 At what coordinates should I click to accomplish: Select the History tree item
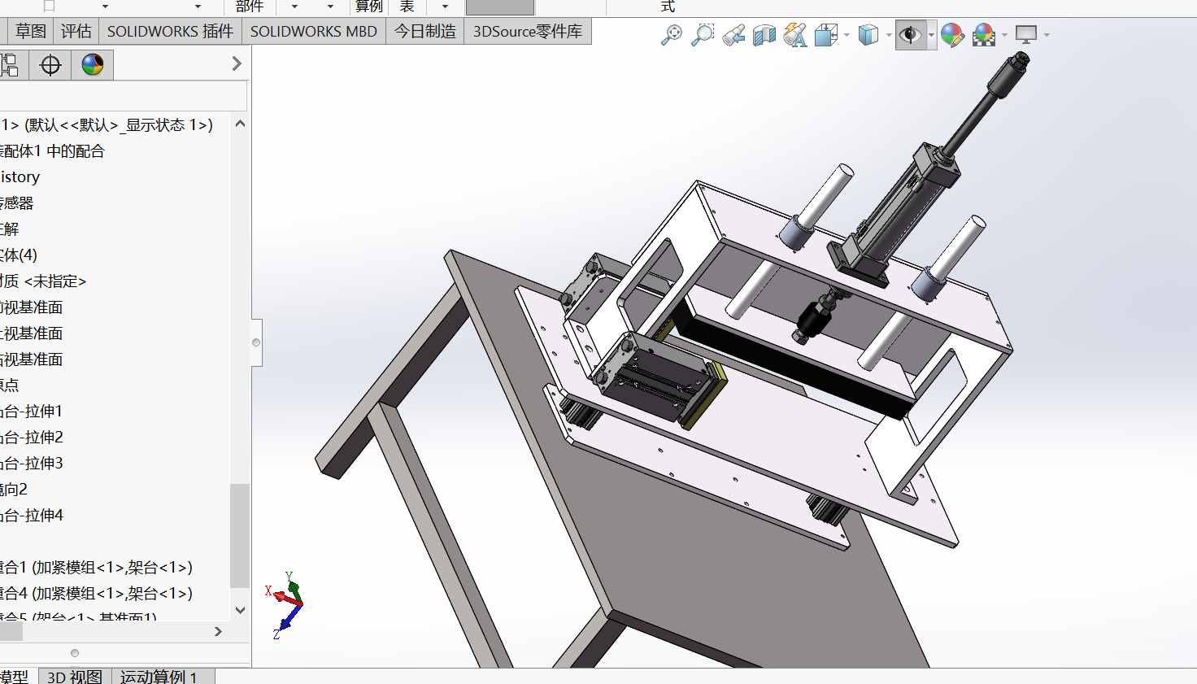[20, 176]
